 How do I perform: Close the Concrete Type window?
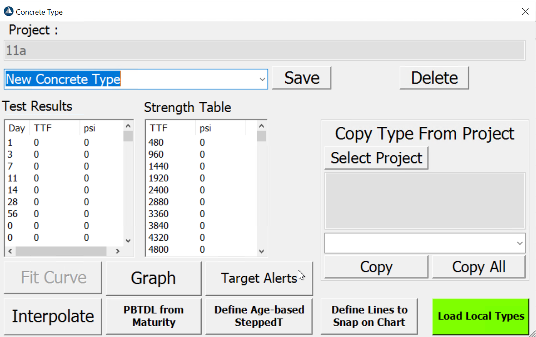tap(525, 12)
